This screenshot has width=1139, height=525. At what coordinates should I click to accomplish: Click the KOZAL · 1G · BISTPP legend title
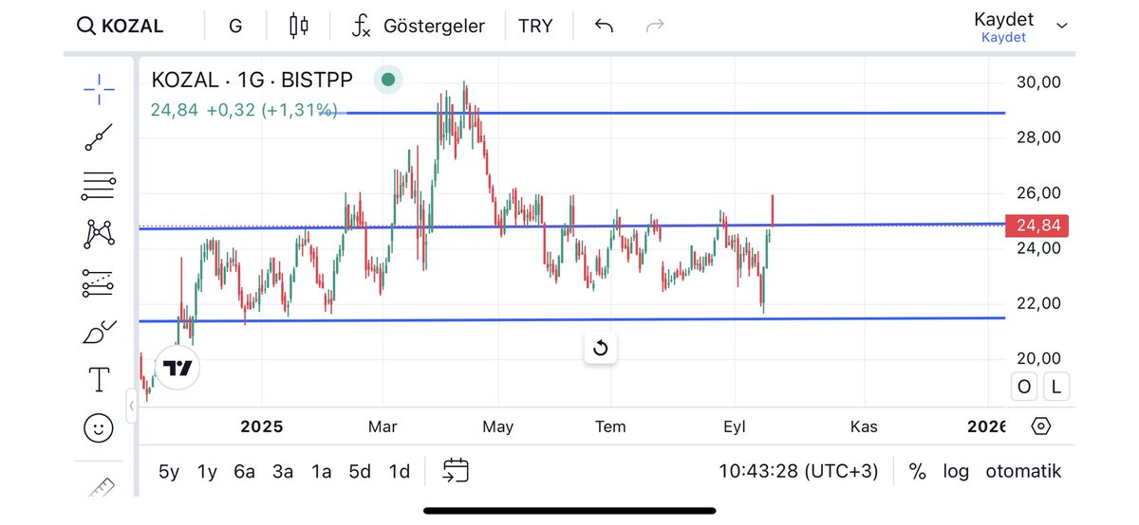[252, 80]
